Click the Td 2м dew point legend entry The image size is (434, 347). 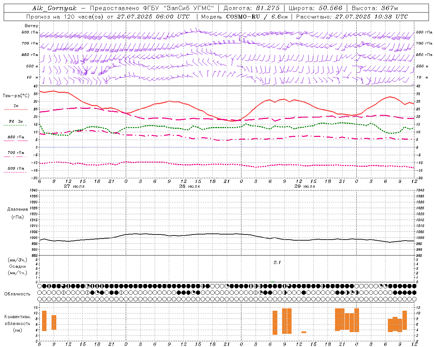pos(16,121)
